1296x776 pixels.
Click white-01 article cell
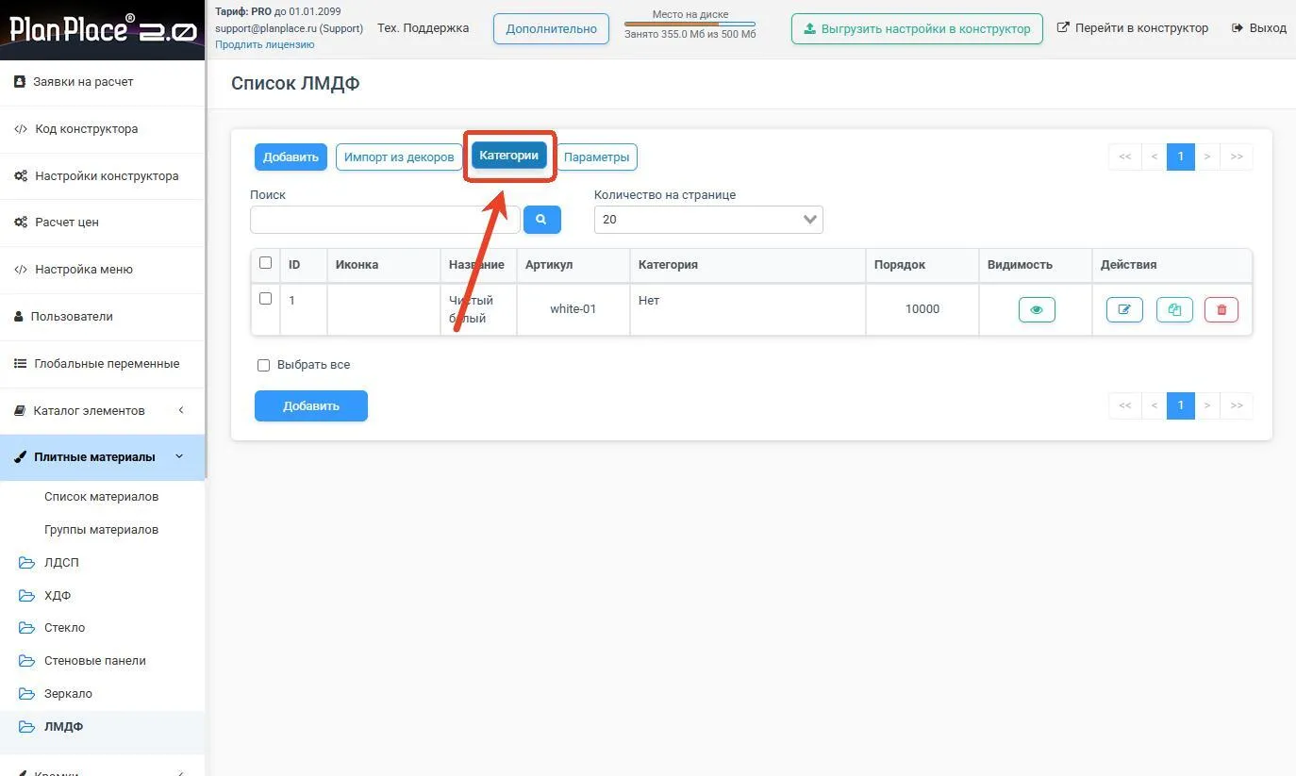(573, 309)
